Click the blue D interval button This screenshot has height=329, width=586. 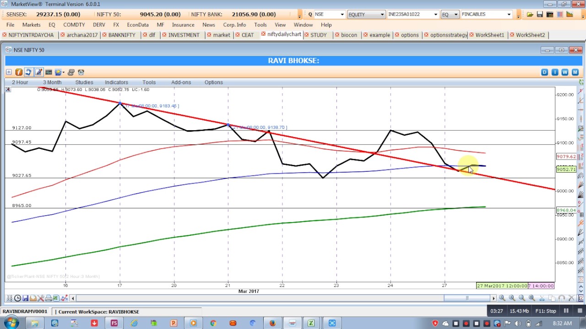[x=544, y=72]
